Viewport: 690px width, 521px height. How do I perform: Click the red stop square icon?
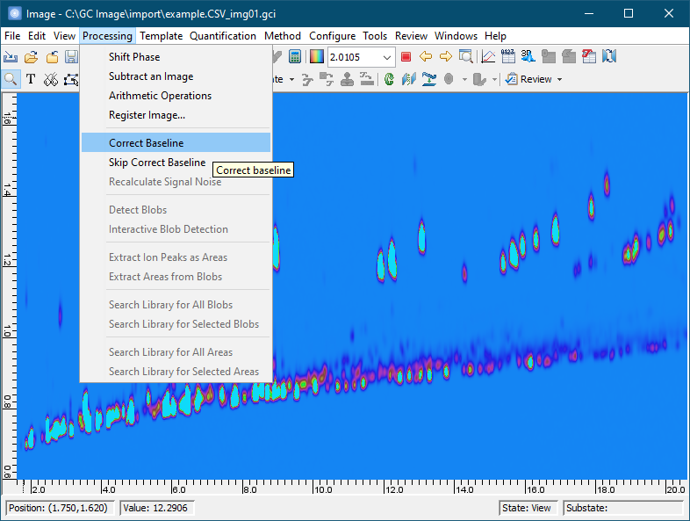point(406,57)
